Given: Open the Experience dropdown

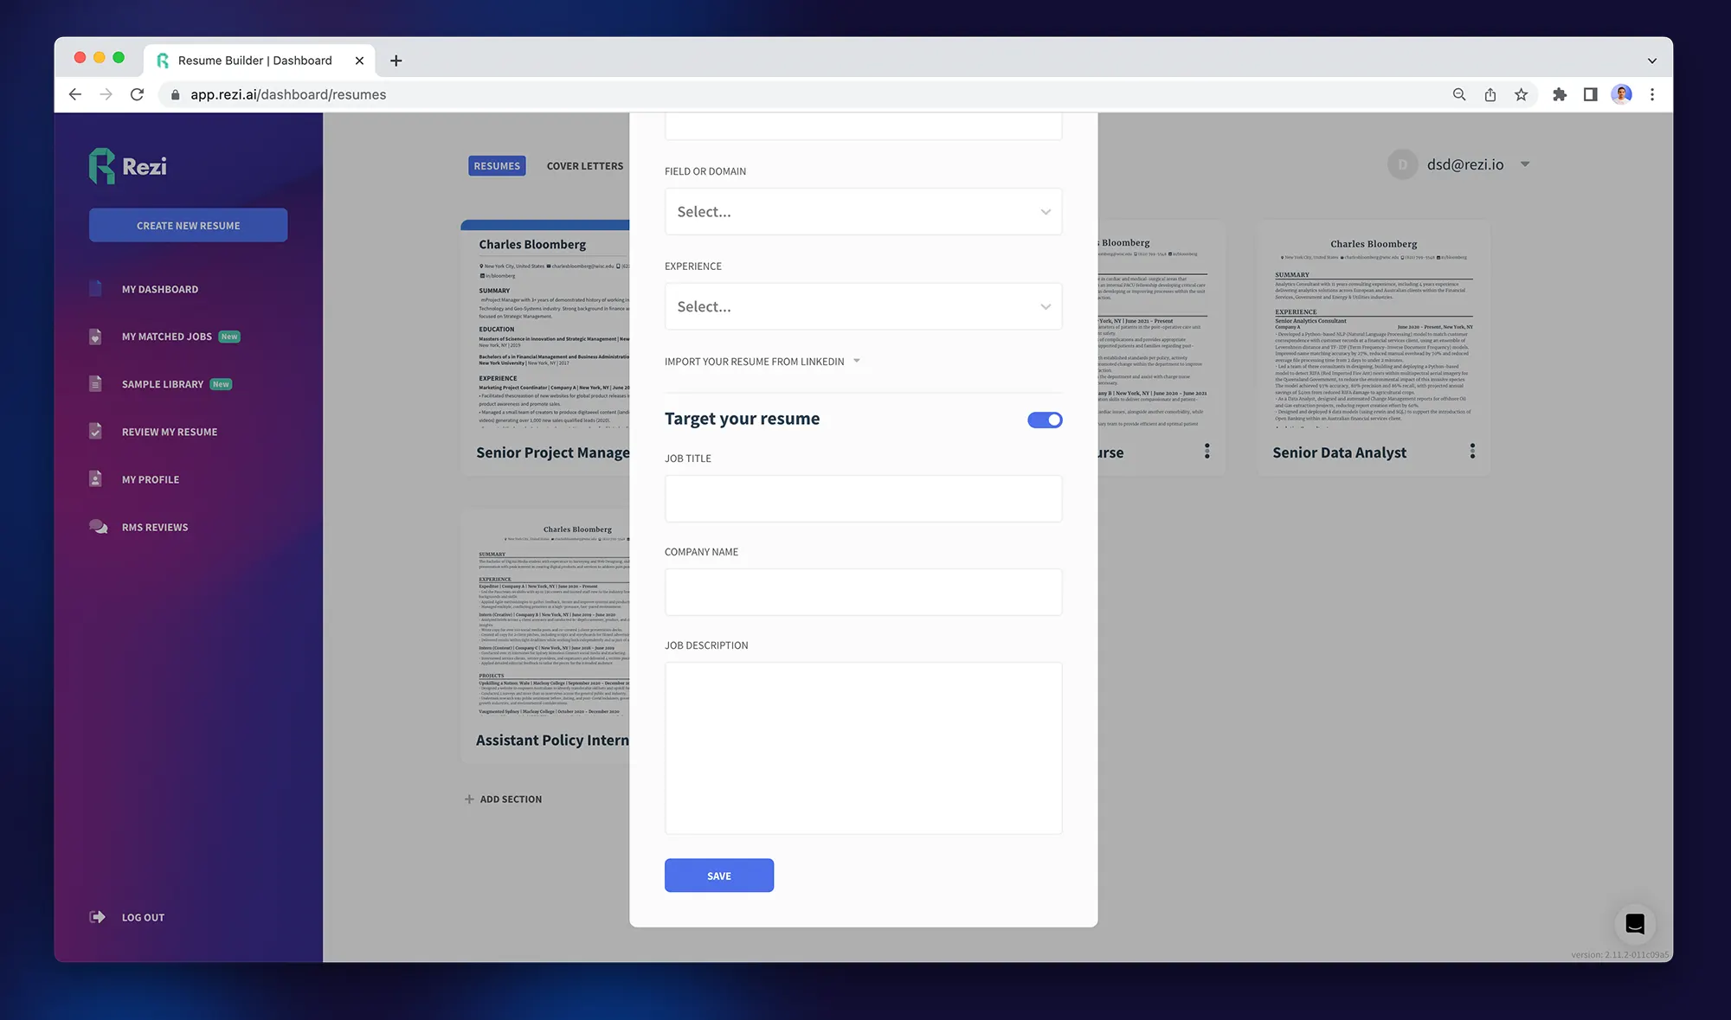Looking at the screenshot, I should [863, 306].
